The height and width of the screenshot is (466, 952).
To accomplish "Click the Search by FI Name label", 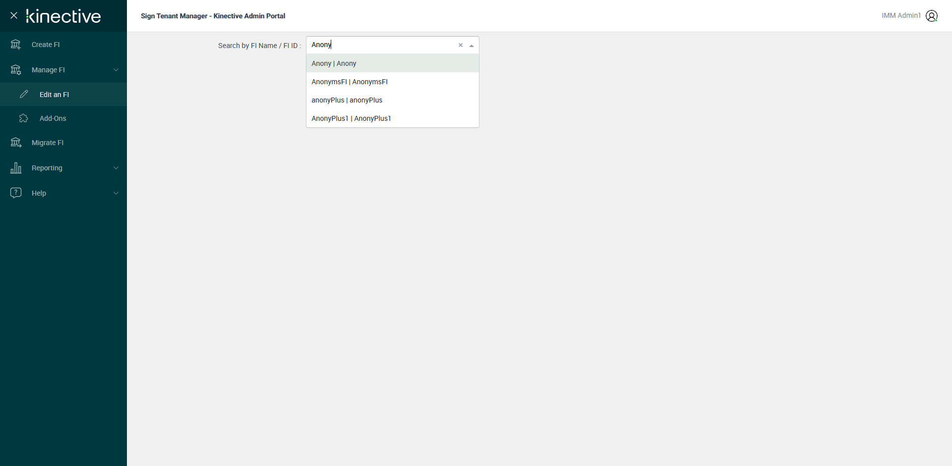I will click(259, 46).
